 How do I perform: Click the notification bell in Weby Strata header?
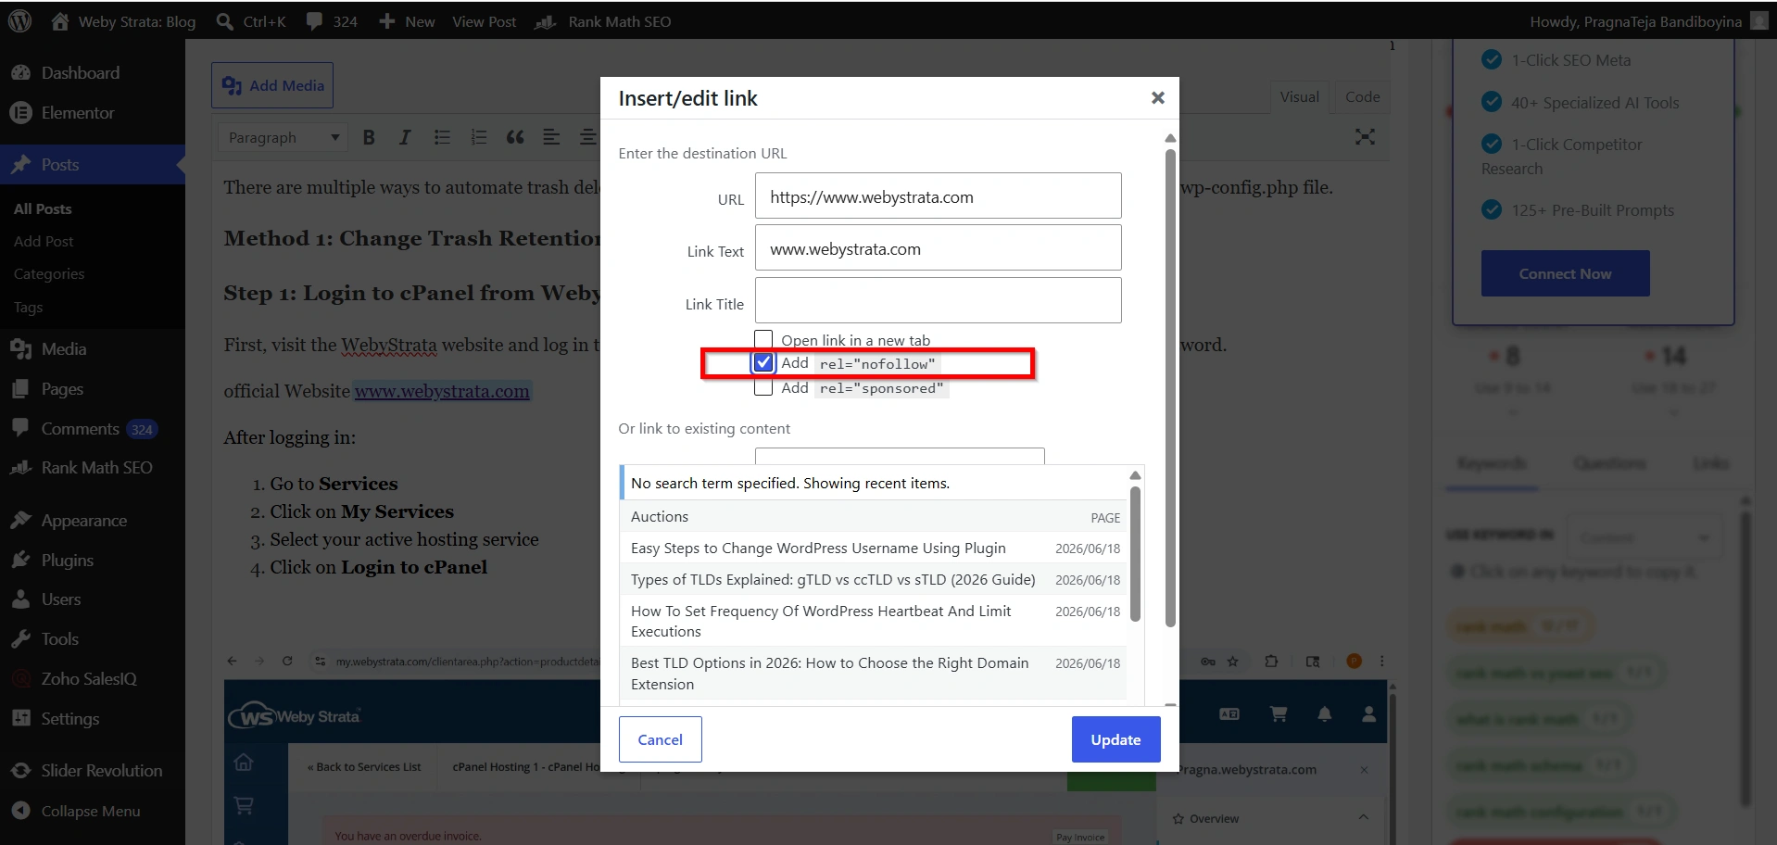[x=1325, y=713]
